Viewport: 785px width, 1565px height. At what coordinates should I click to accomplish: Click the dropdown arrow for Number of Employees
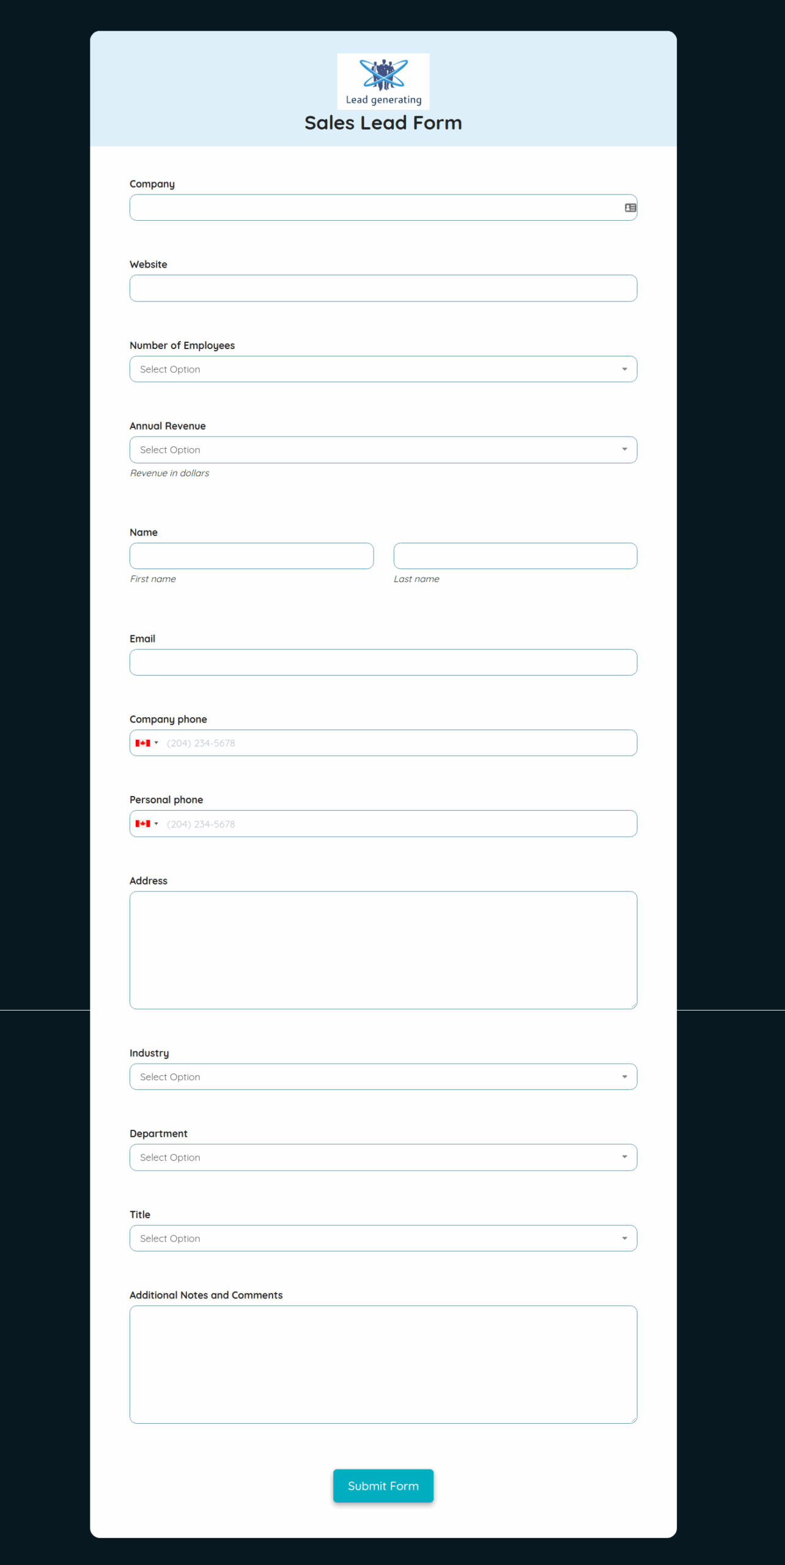pos(624,369)
